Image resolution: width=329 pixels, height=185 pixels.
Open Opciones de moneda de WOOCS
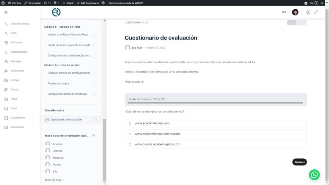tap(126, 3)
